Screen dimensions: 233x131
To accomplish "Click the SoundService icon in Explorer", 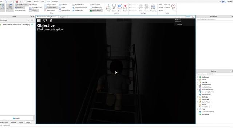I will (200, 107).
